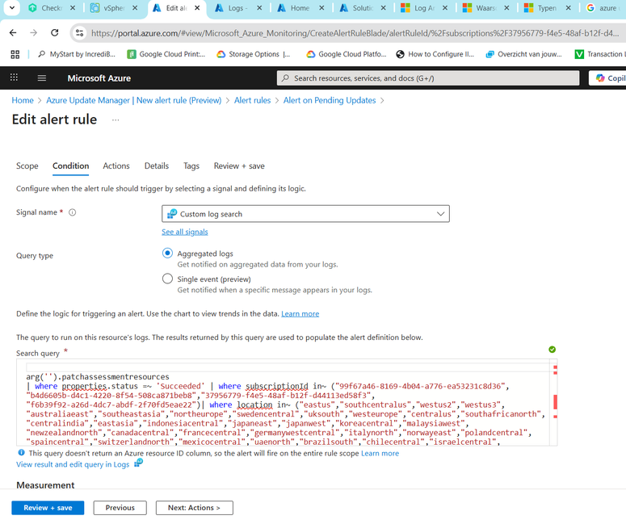The height and width of the screenshot is (524, 626).
Task: Open the ellipsis menu beside Edit alert rule
Action: (x=116, y=120)
